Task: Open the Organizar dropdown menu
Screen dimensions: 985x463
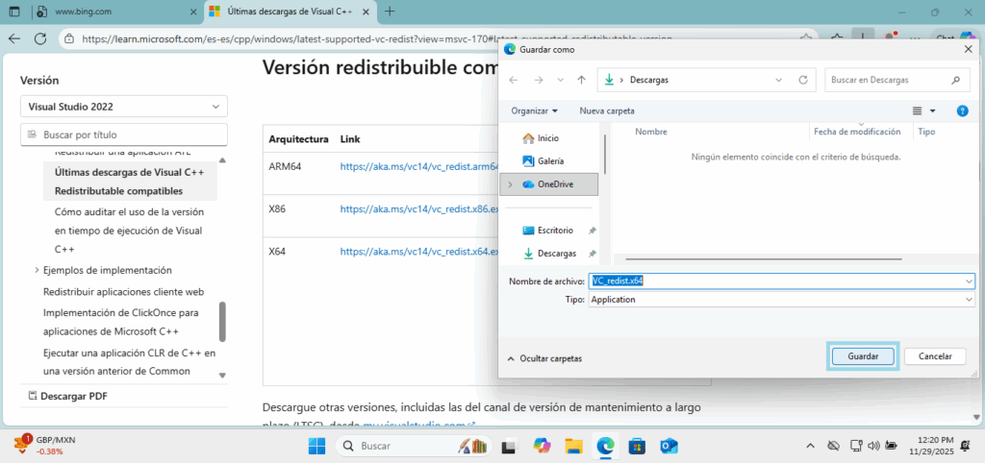Action: click(534, 111)
